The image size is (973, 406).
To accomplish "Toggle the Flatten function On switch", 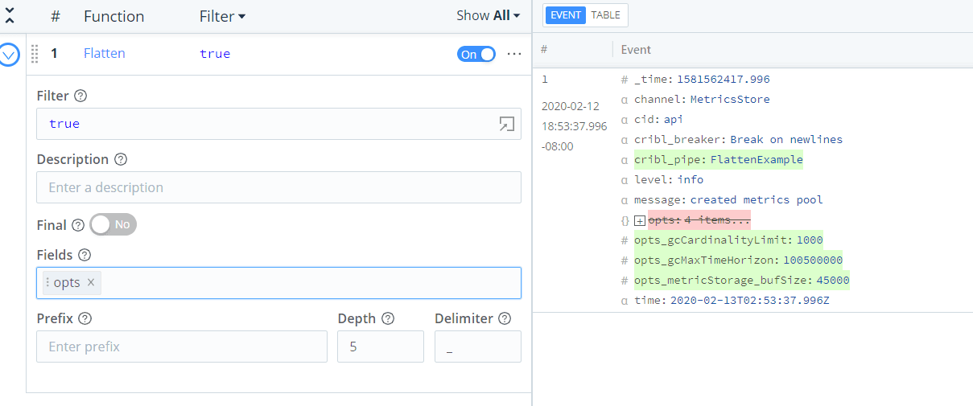I will click(476, 54).
